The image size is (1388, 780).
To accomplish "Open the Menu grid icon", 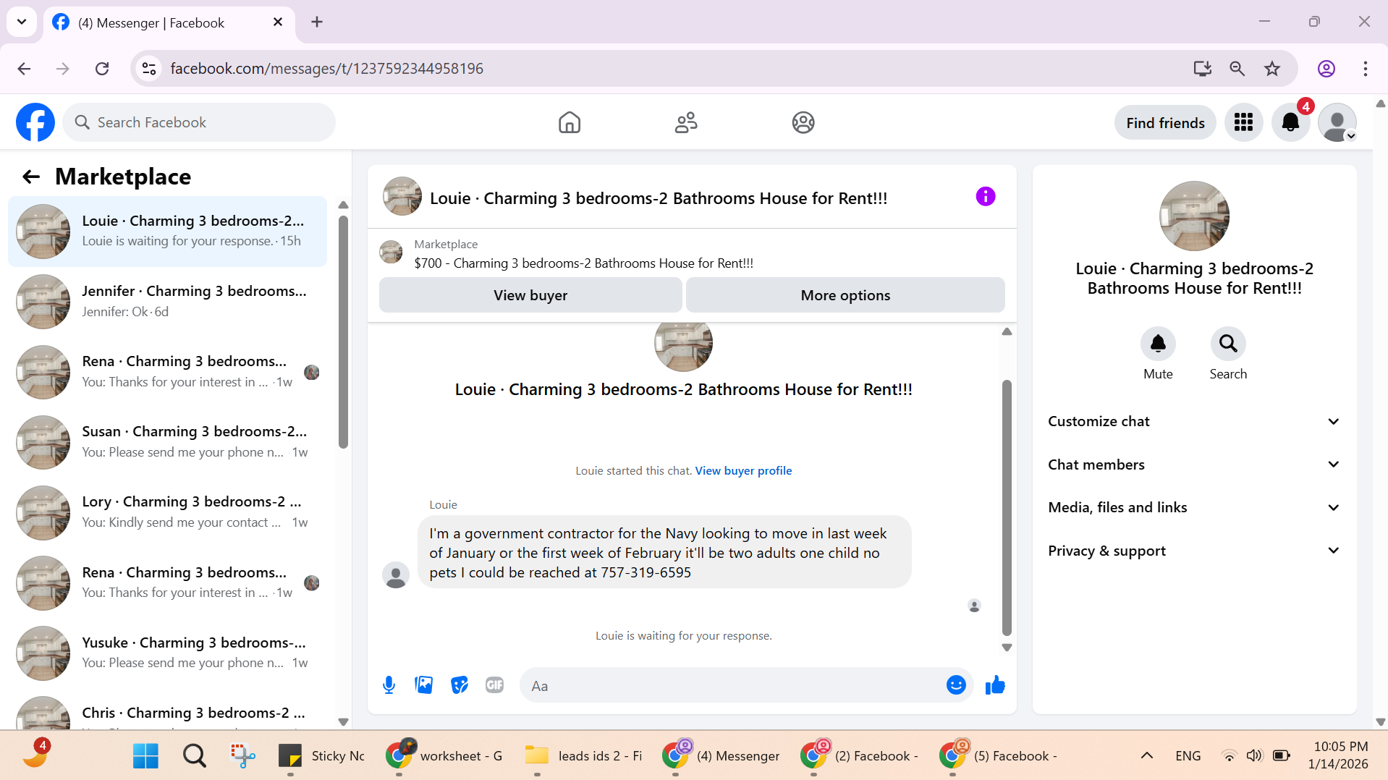I will 1243,122.
